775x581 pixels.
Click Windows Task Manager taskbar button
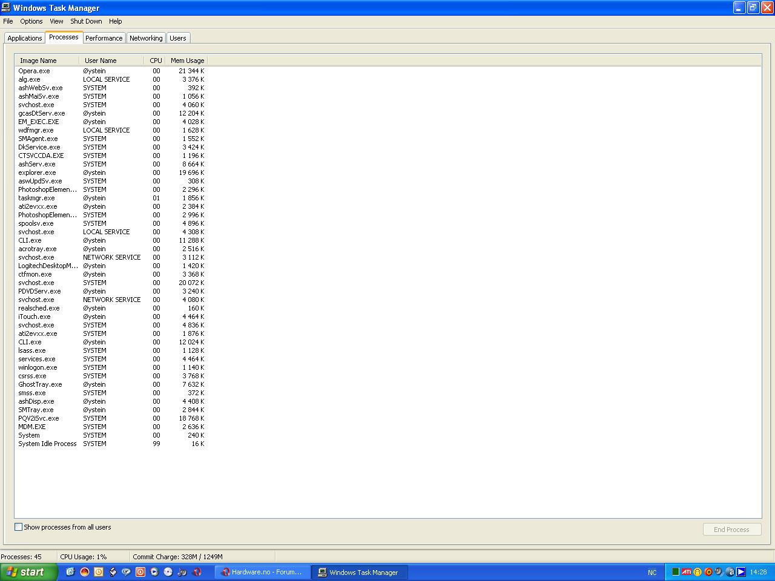tap(360, 572)
